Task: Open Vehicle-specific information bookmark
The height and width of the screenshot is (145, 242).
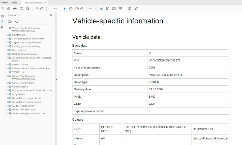Action: [26, 30]
